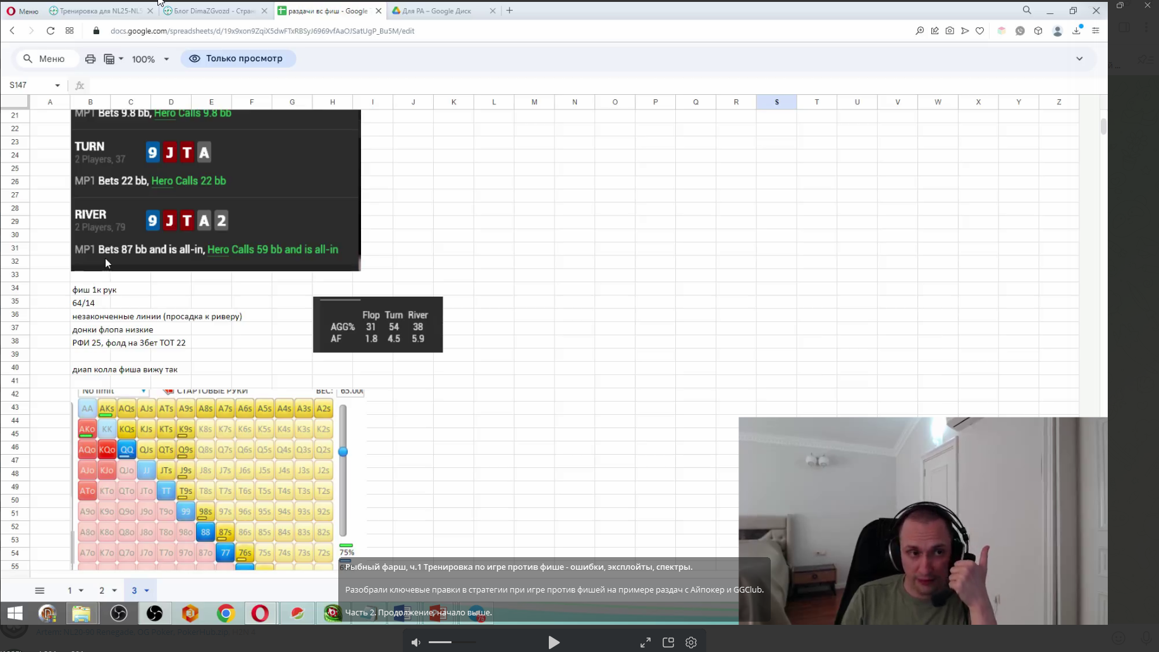
Task: Click the KQo cell in hand matrix
Action: [x=107, y=450]
